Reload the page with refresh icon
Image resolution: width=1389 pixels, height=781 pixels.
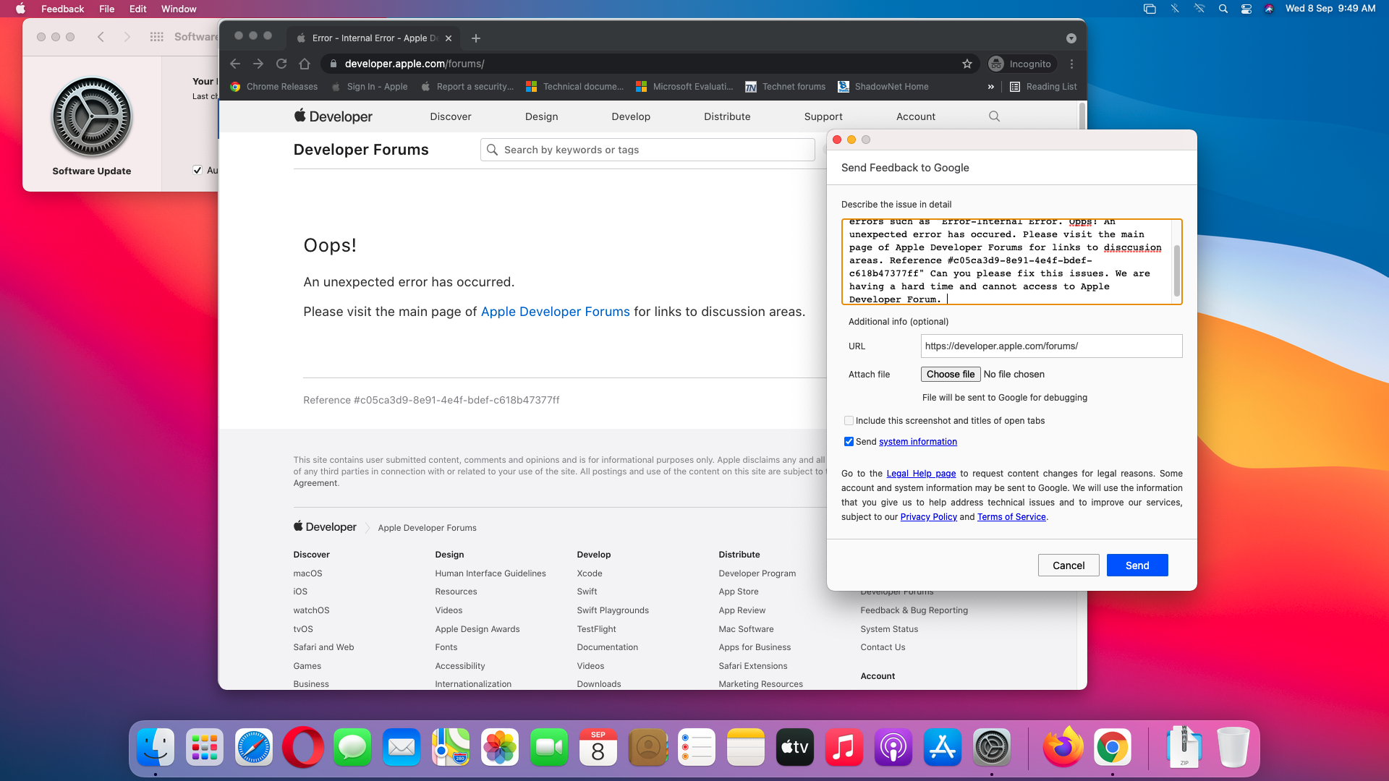(281, 64)
